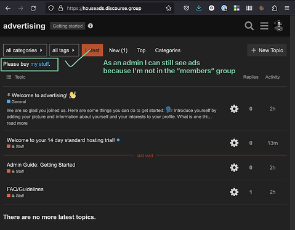
Task: Click 'read more' on welcome topic excerpt
Action: [x=17, y=123]
